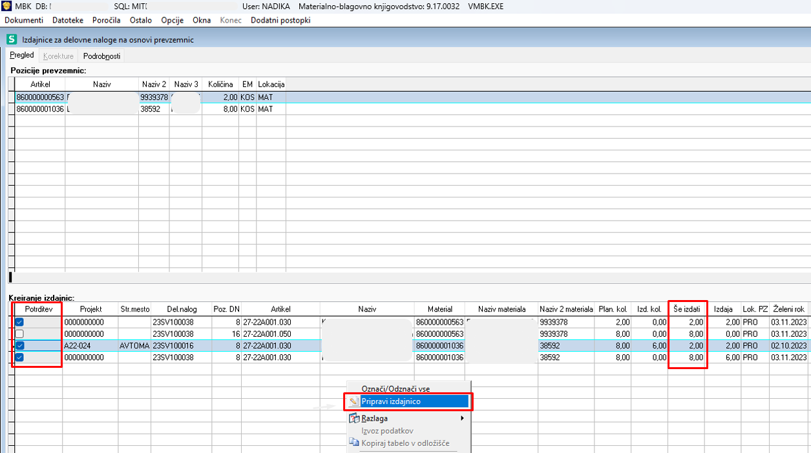Open the Dokumenti menu
This screenshot has height=453, width=811.
[x=24, y=20]
